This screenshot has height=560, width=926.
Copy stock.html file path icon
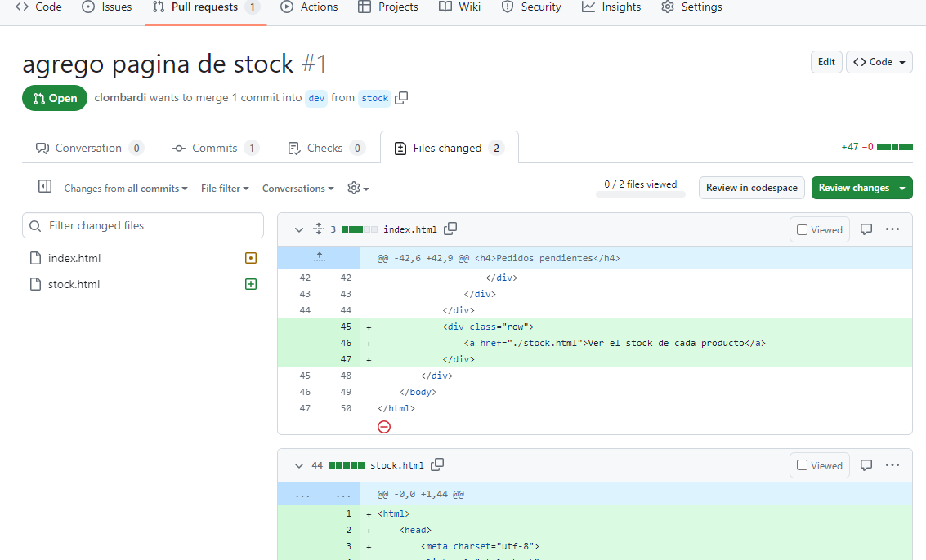437,465
